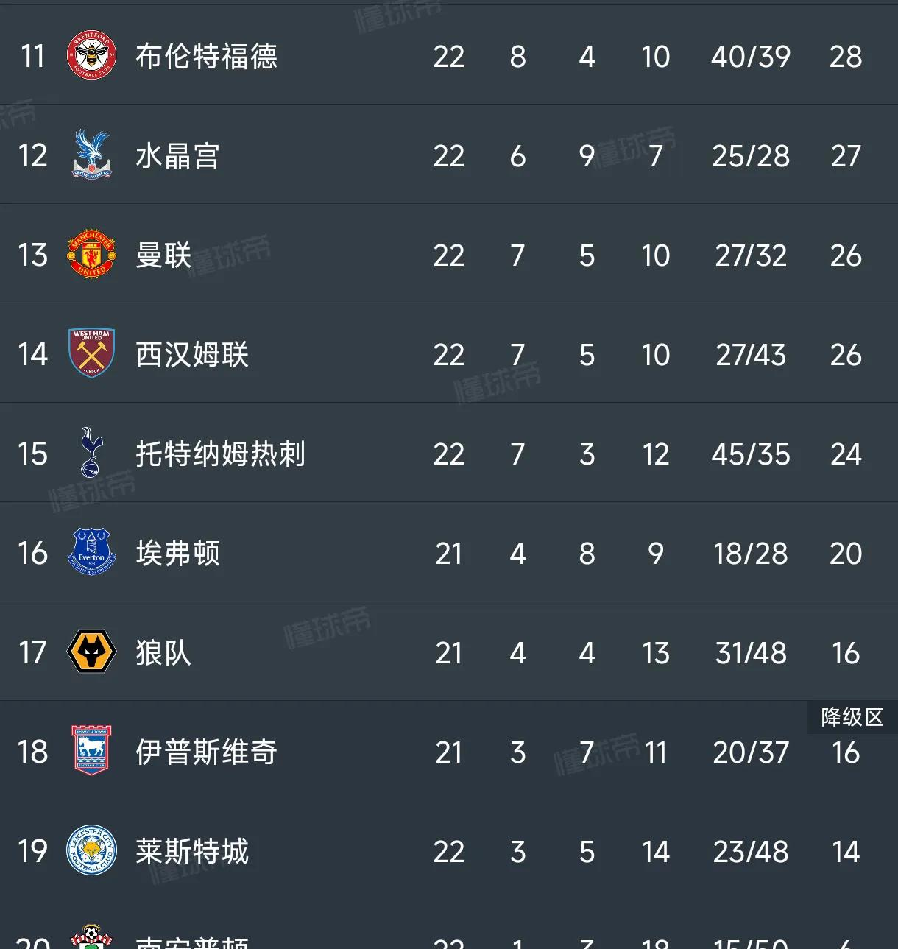The width and height of the screenshot is (898, 949).
Task: Open the 伊普斯维奇 team details
Action: point(207,752)
